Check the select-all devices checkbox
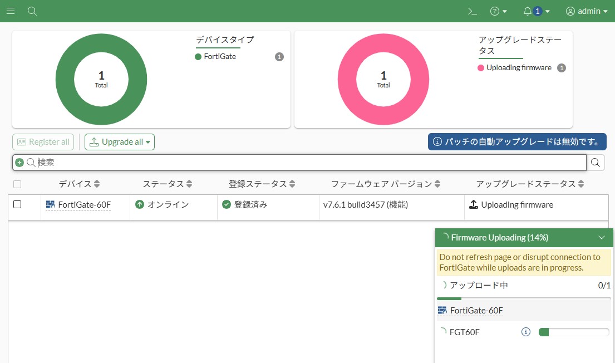 tap(17, 184)
